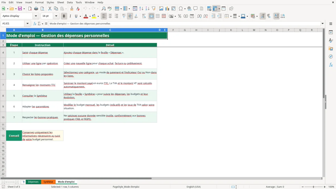Toggle Center Horizontally alignment
This screenshot has height=189, width=336.
click(x=110, y=16)
